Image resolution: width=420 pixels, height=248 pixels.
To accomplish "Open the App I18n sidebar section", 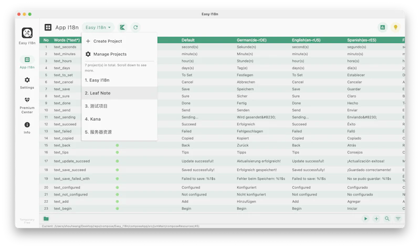I will [x=27, y=62].
